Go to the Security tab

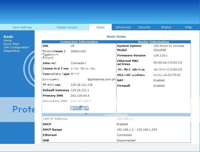pos(144,27)
